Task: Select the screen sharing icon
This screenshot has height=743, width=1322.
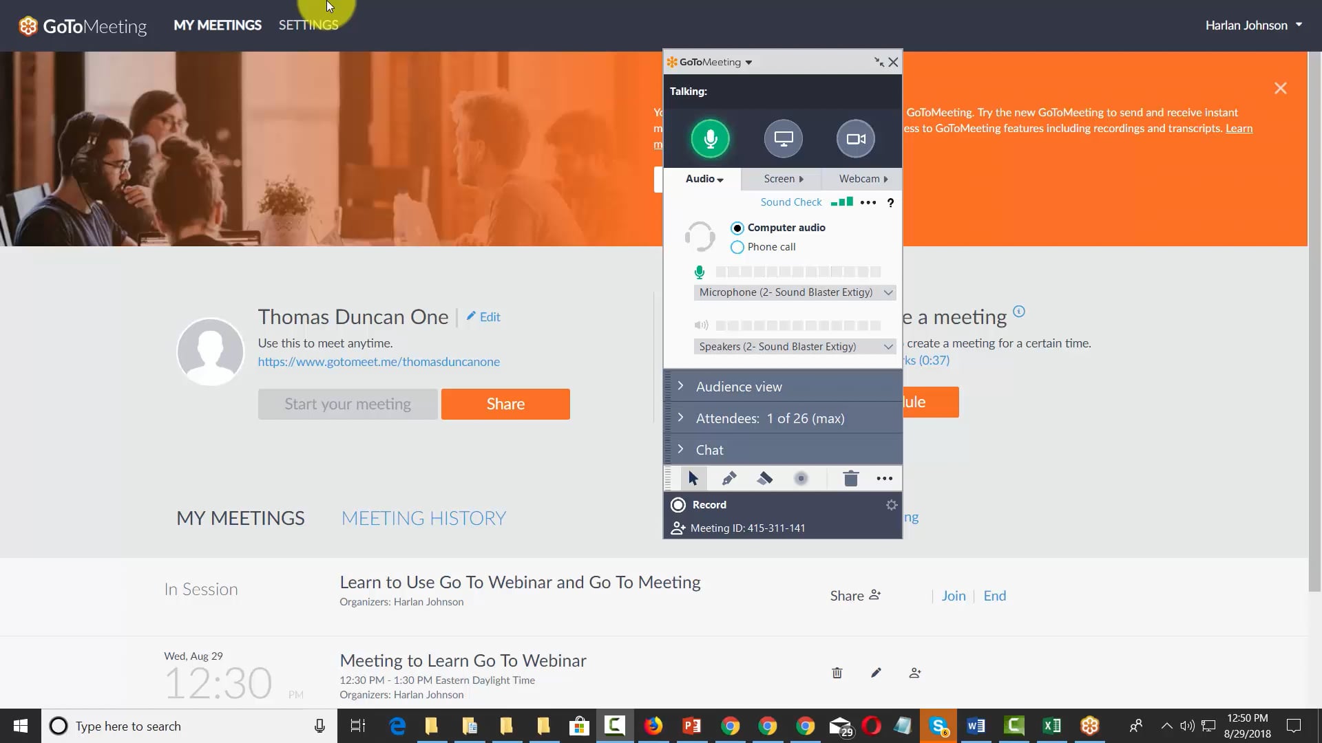Action: [783, 138]
